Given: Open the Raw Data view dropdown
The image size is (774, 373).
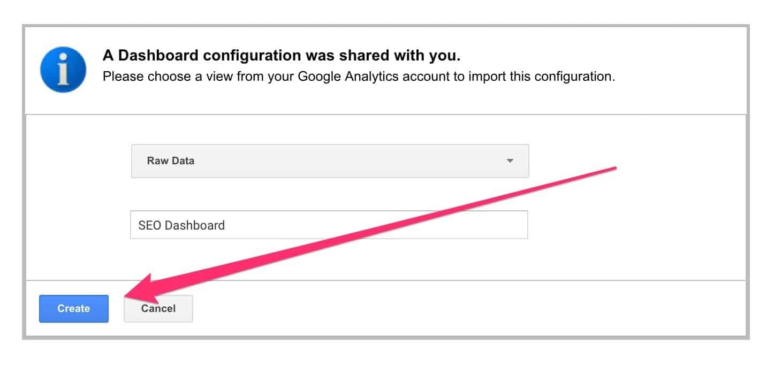Looking at the screenshot, I should pos(330,161).
